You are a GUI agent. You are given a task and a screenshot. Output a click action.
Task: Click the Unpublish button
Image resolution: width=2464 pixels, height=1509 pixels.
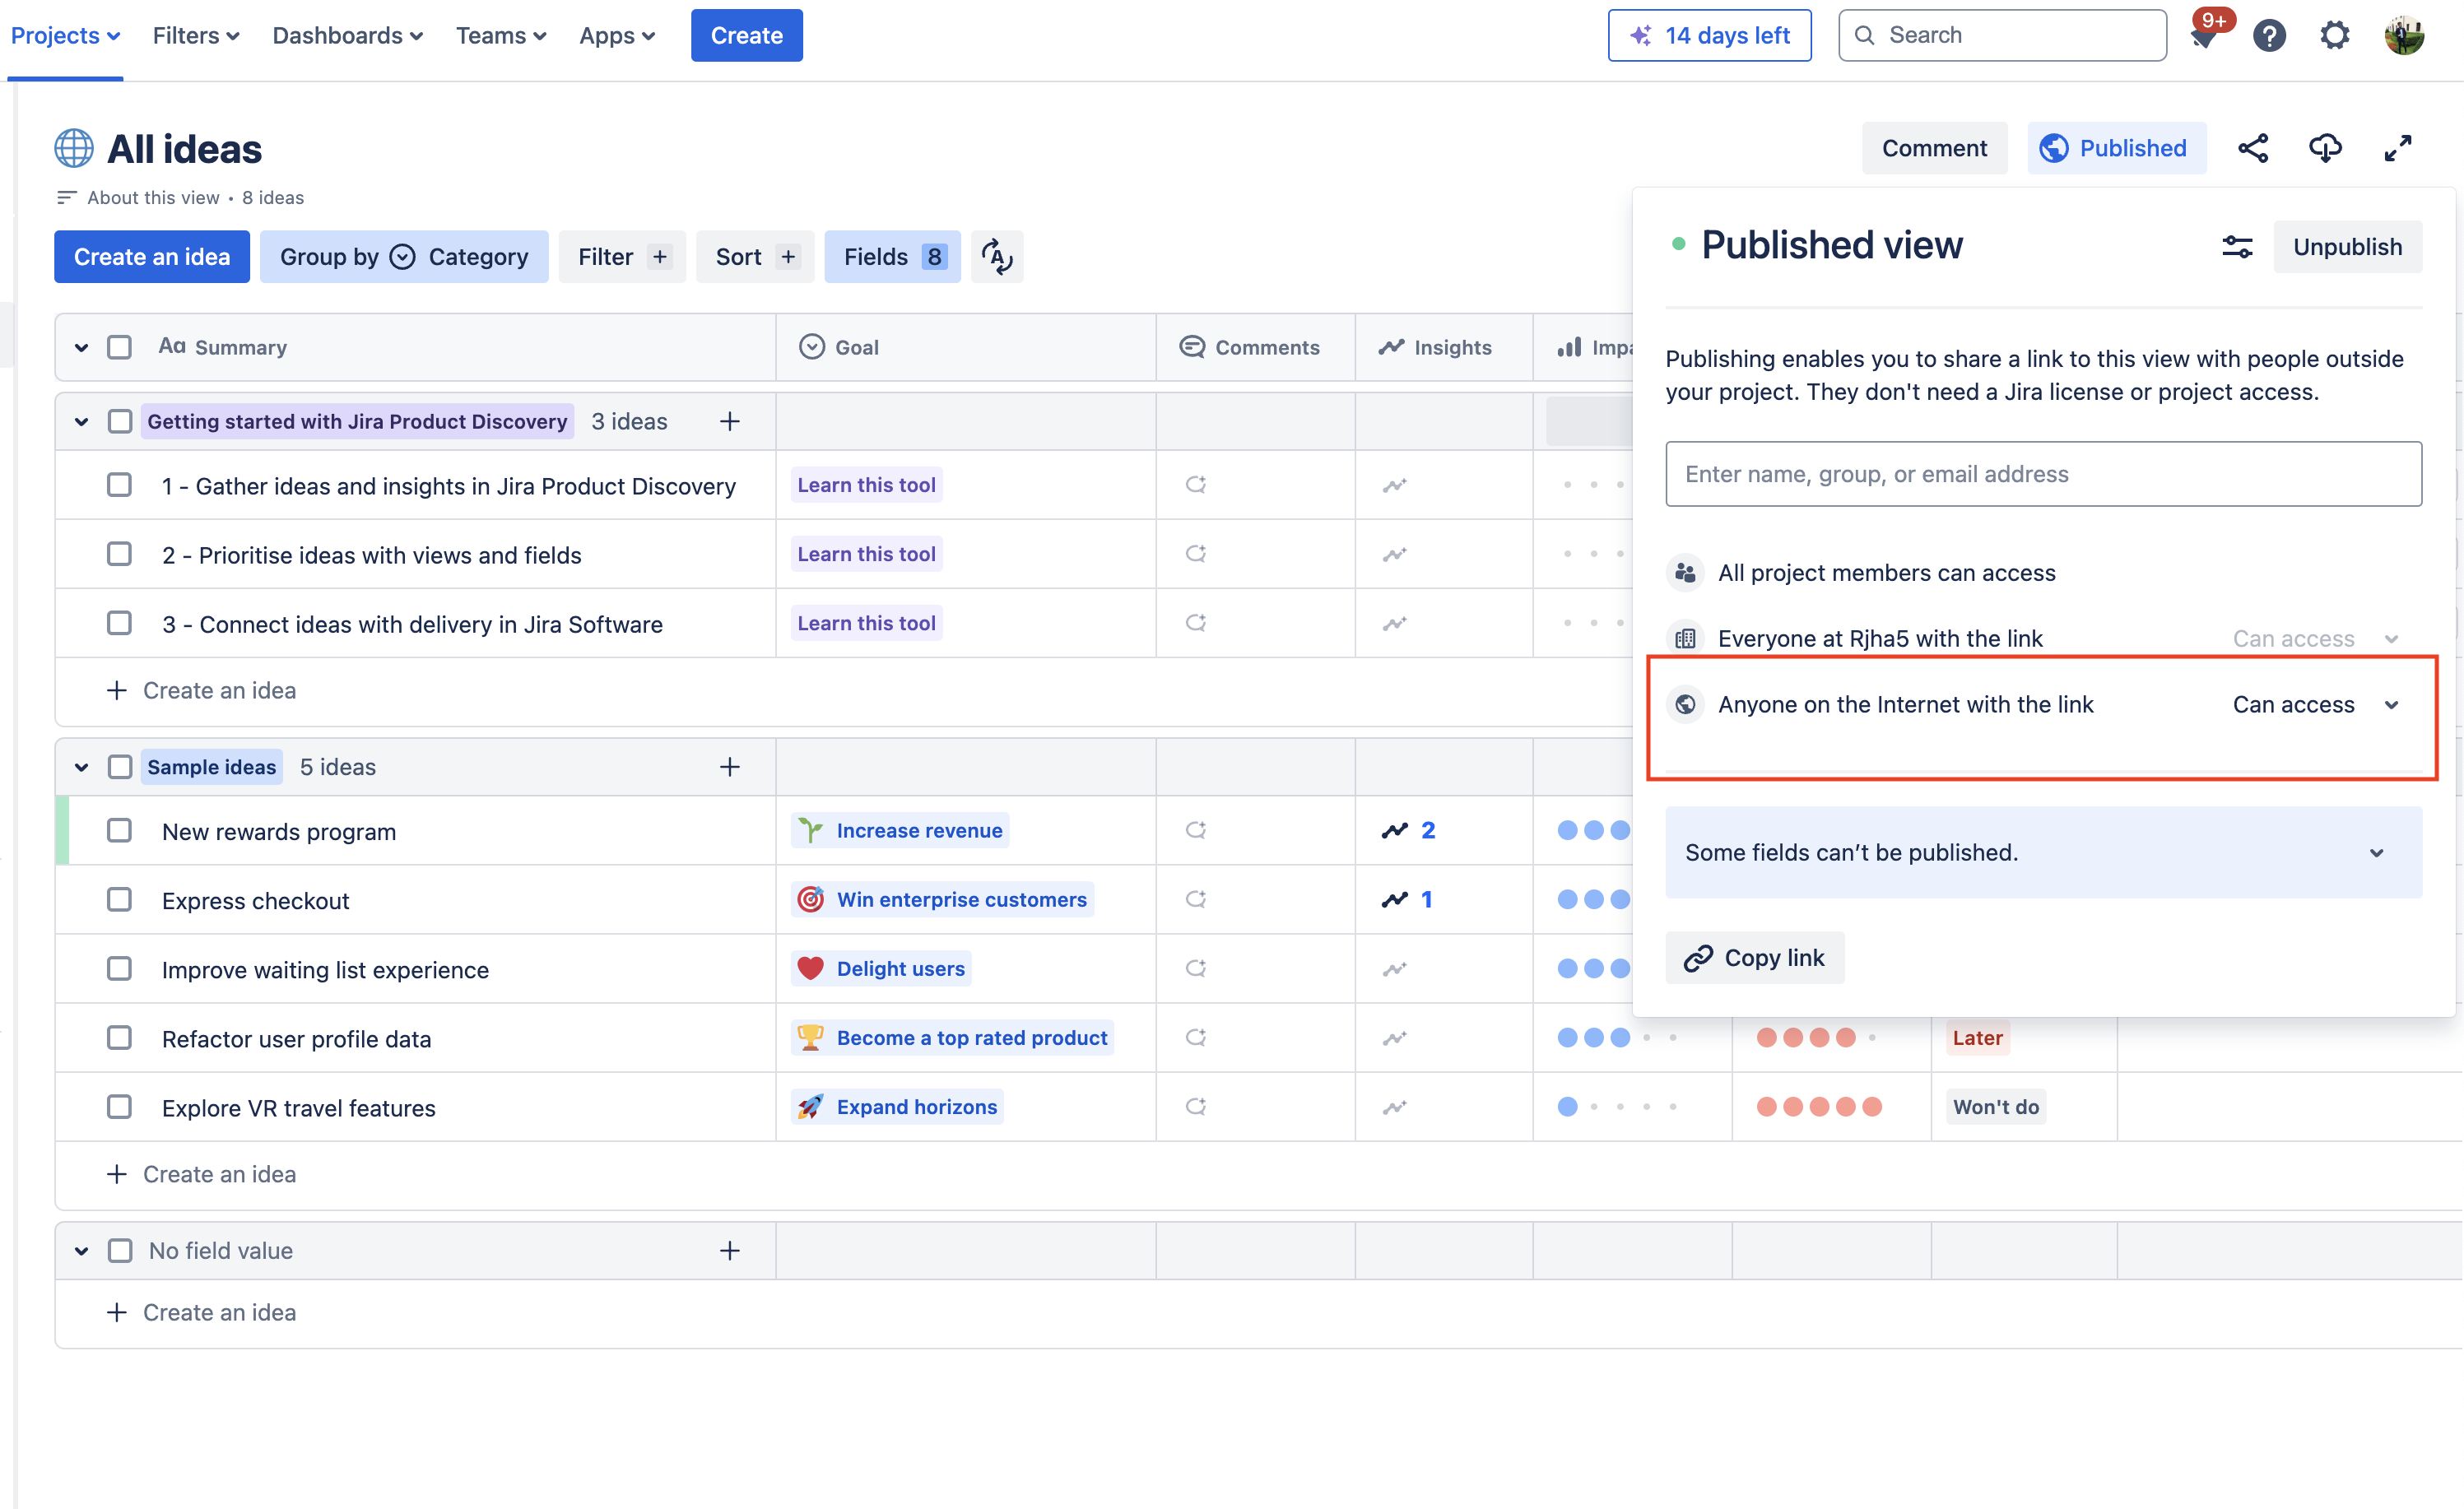pos(2348,247)
